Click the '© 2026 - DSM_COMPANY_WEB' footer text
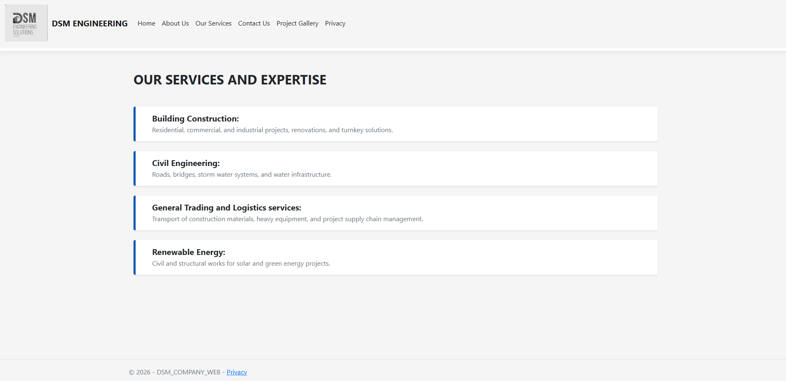786x381 pixels. tap(175, 372)
